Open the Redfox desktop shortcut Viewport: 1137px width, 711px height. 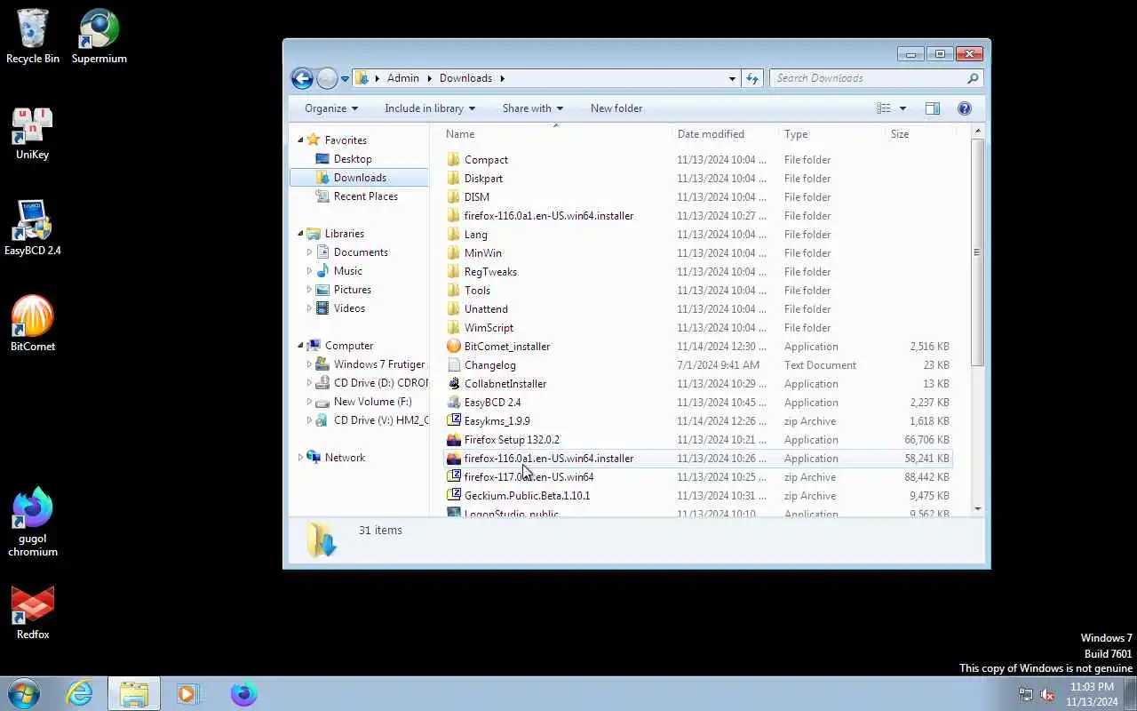[33, 613]
